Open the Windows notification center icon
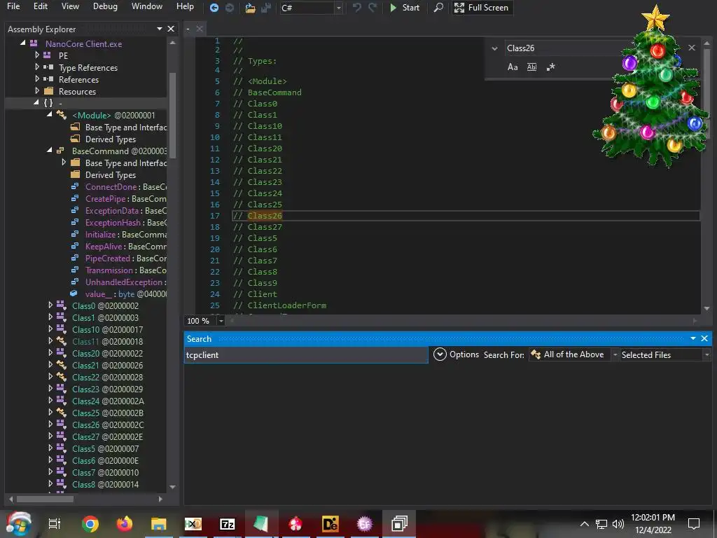Image resolution: width=717 pixels, height=538 pixels. pyautogui.click(x=694, y=524)
